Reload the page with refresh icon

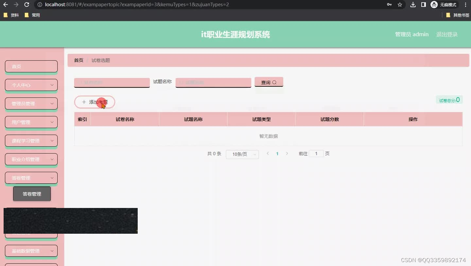coord(27,5)
